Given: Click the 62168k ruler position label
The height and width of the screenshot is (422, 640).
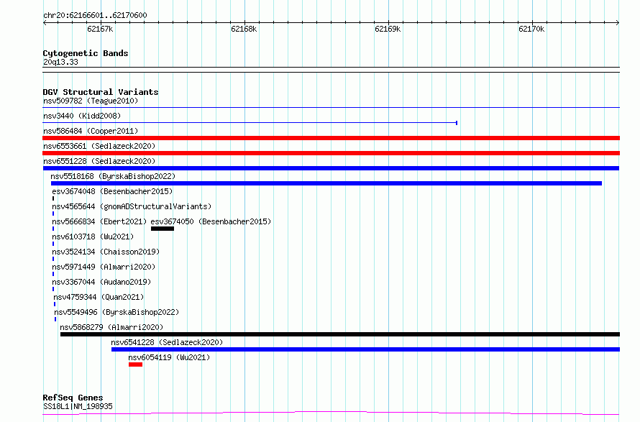Looking at the screenshot, I should [x=244, y=29].
